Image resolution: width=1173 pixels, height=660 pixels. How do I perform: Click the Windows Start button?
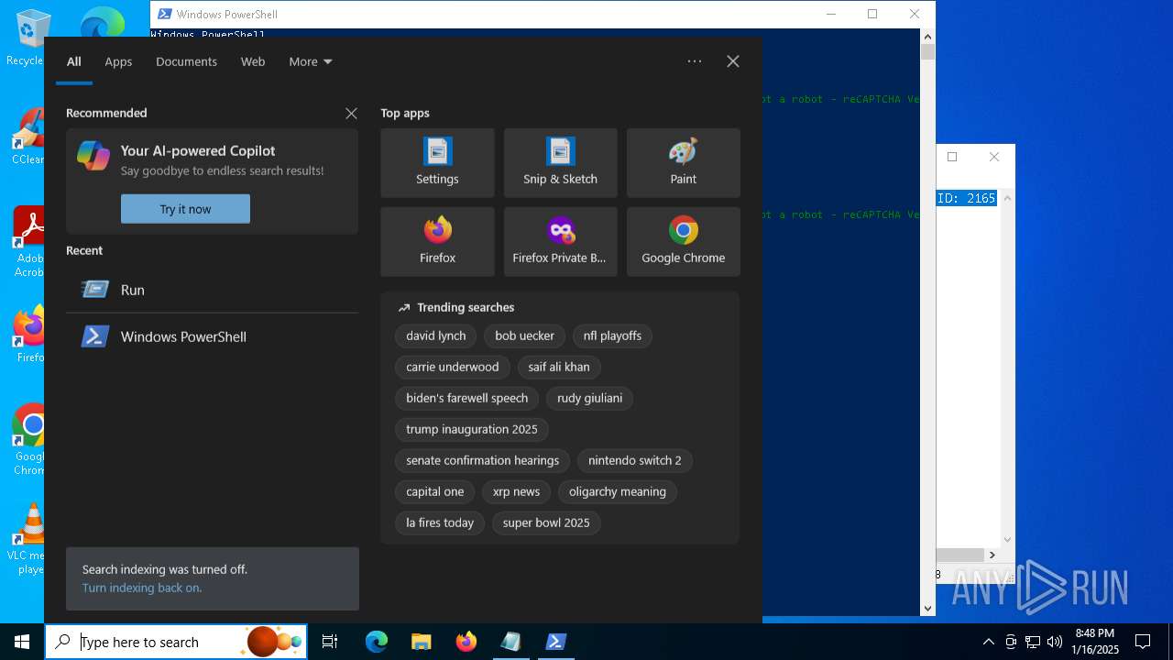pos(22,642)
